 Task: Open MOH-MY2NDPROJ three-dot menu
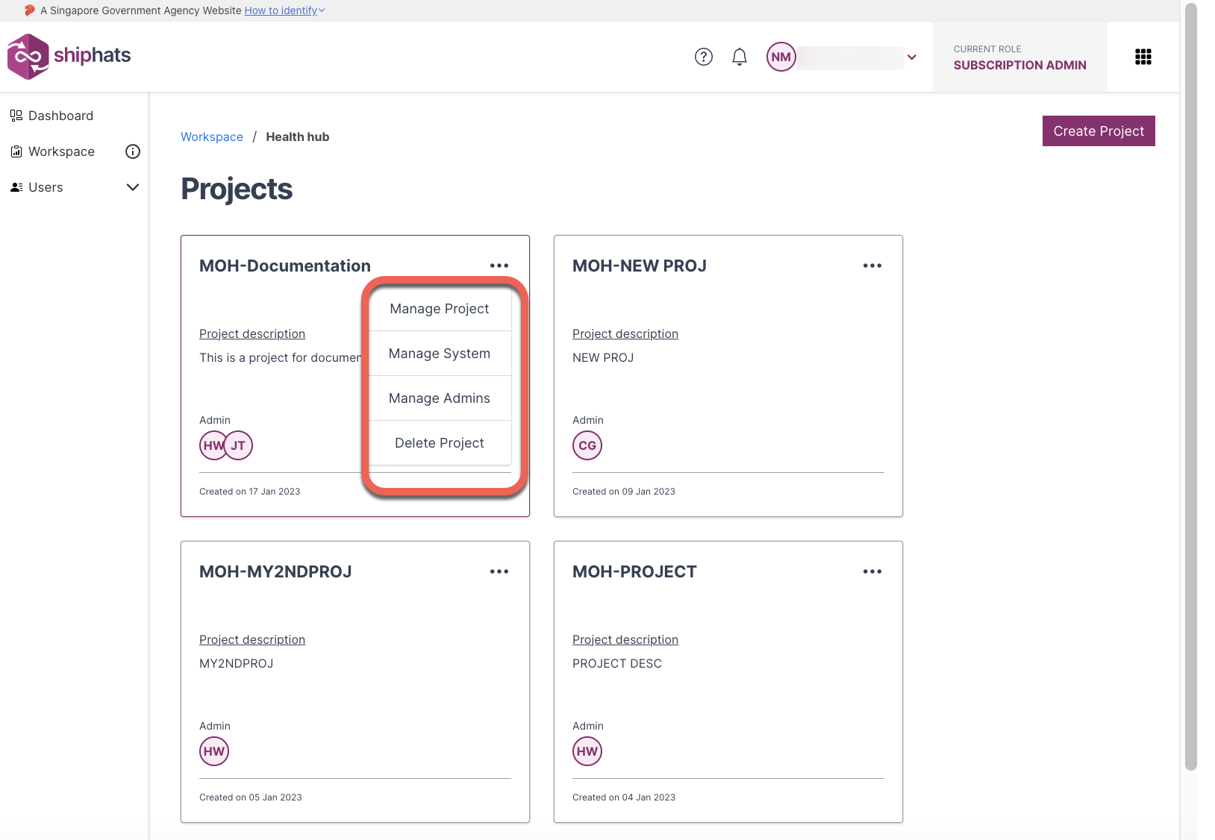click(499, 571)
